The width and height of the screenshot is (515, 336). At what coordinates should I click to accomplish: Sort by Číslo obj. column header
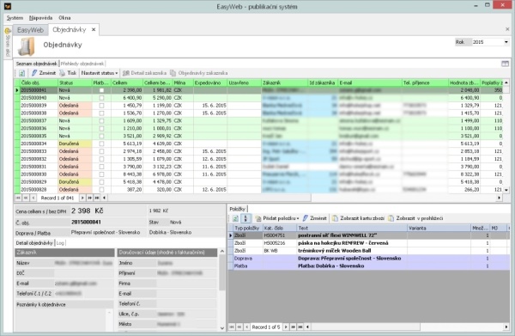click(39, 82)
